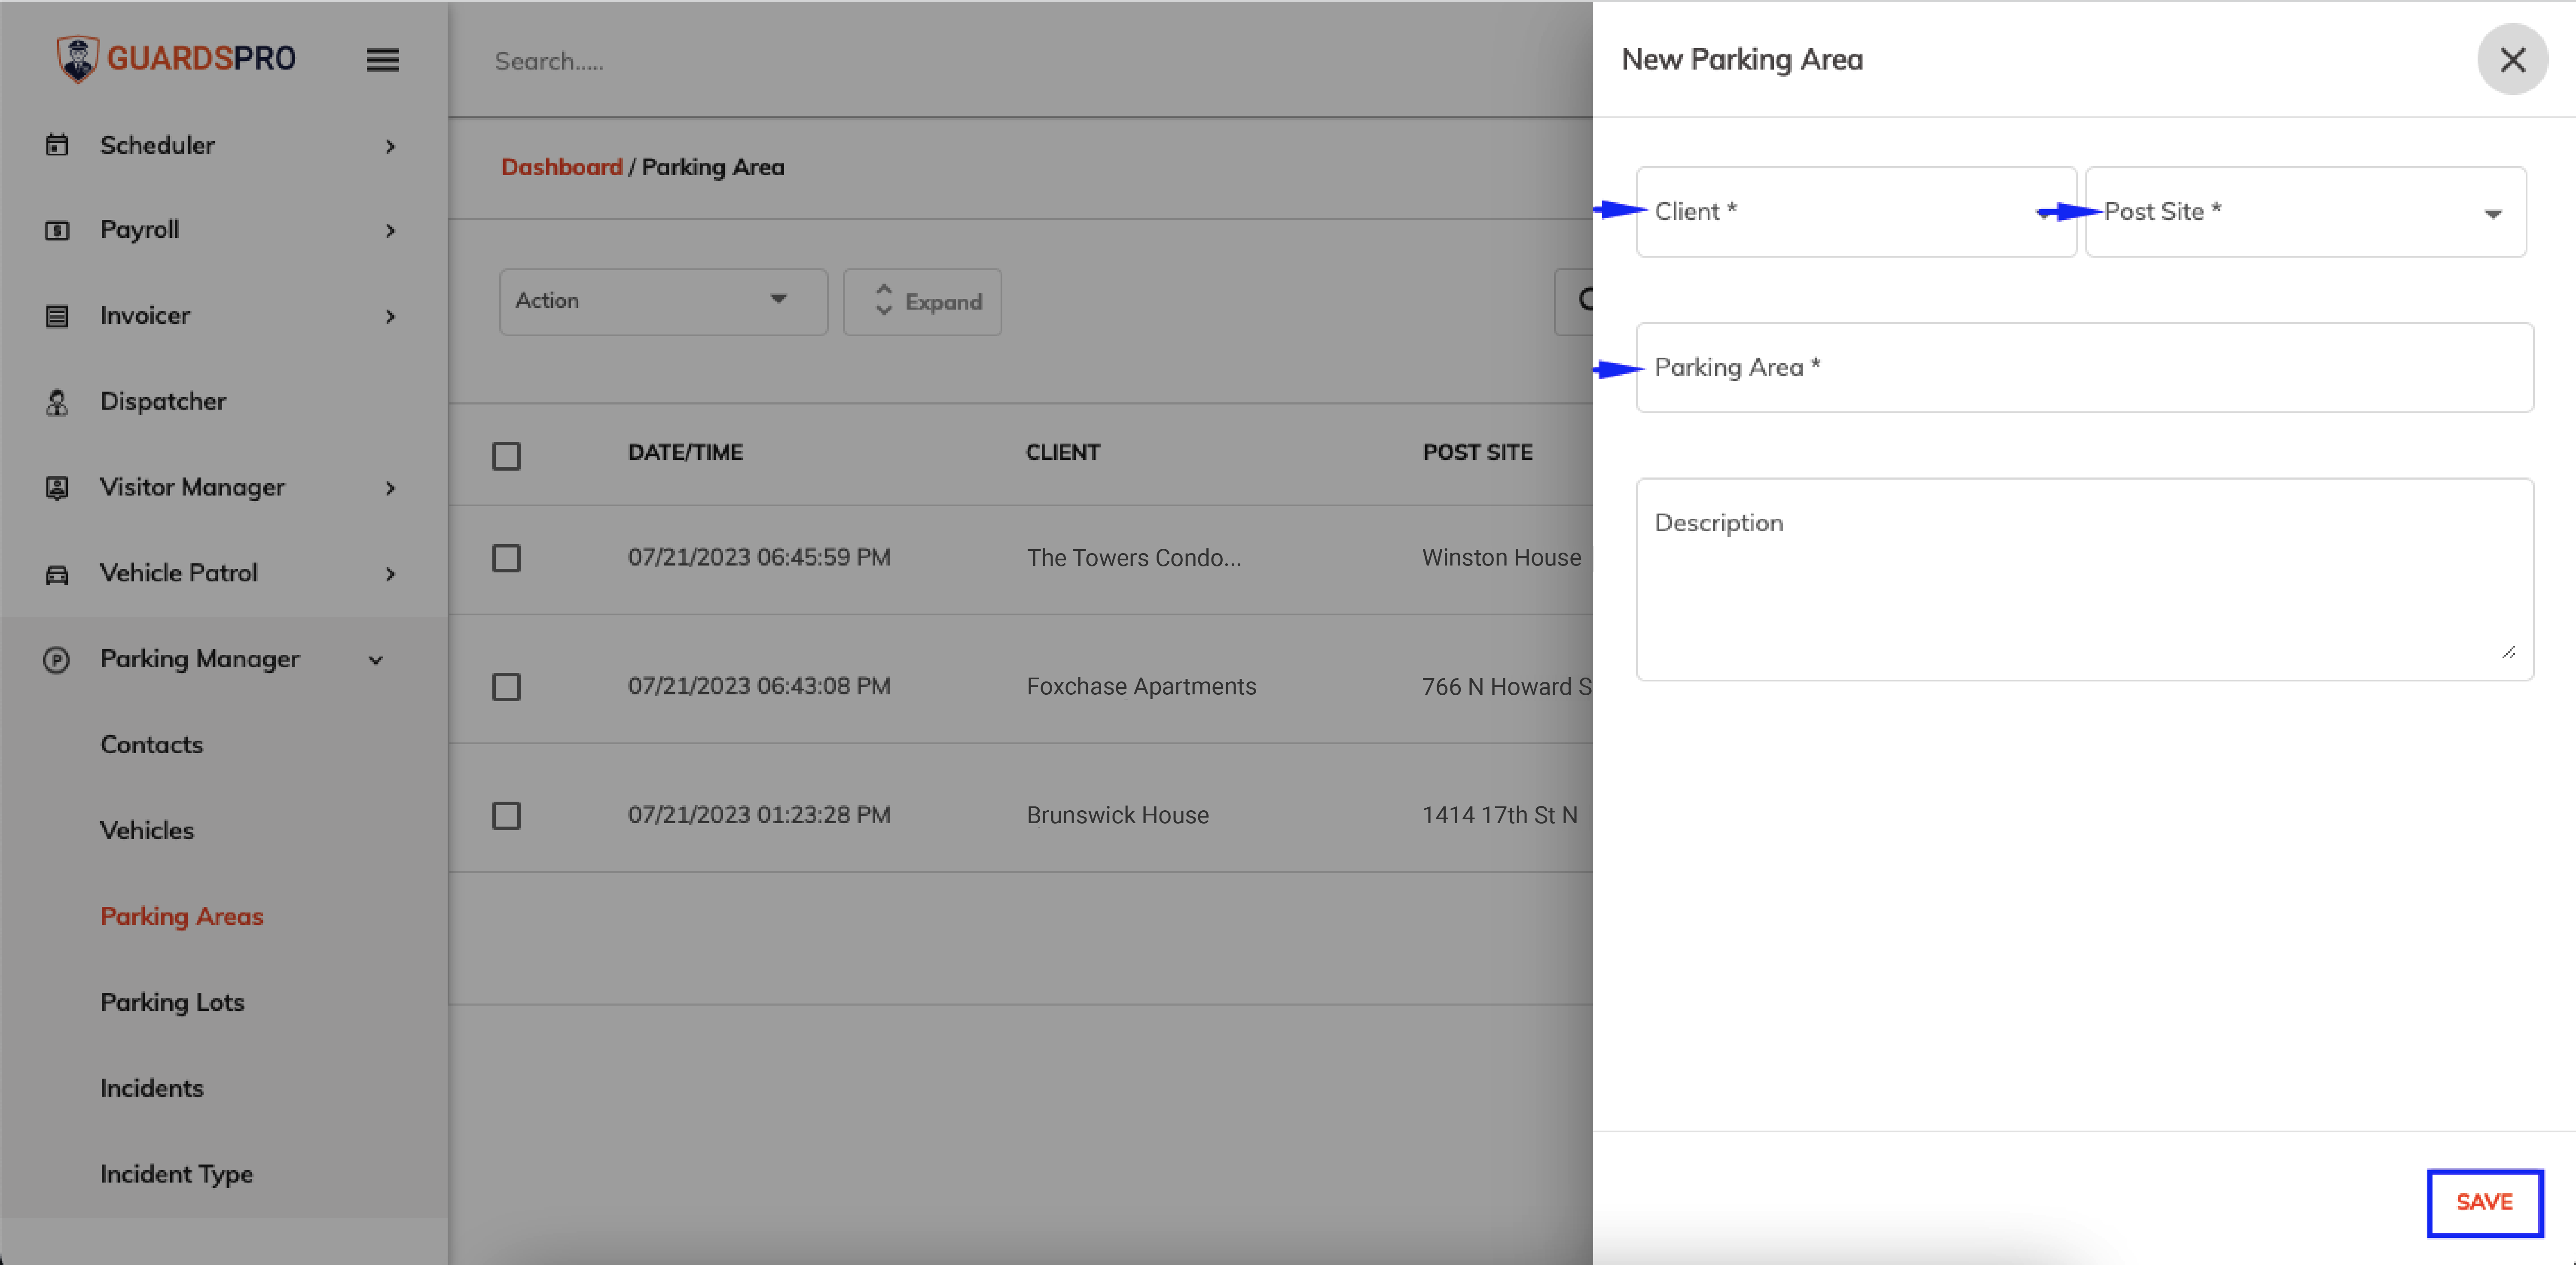Click 1414 17th St N cell
The width and height of the screenshot is (2576, 1265).
coord(1500,815)
